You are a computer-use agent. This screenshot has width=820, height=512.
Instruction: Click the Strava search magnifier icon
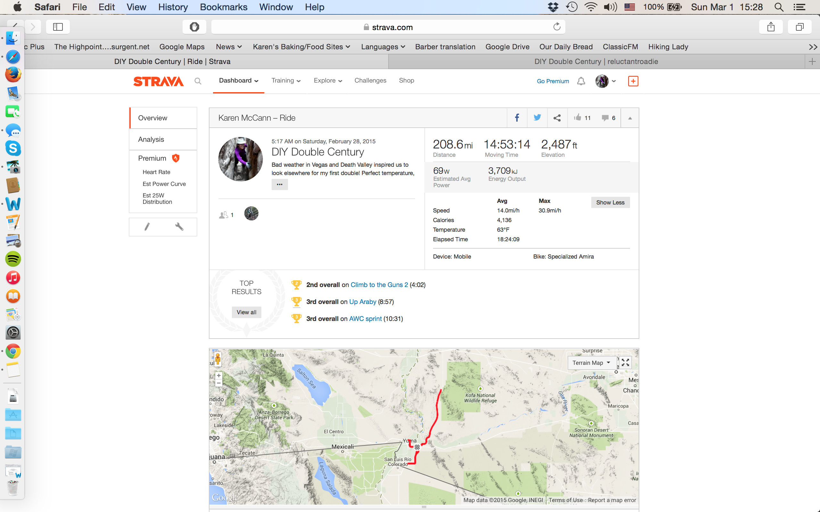point(198,81)
